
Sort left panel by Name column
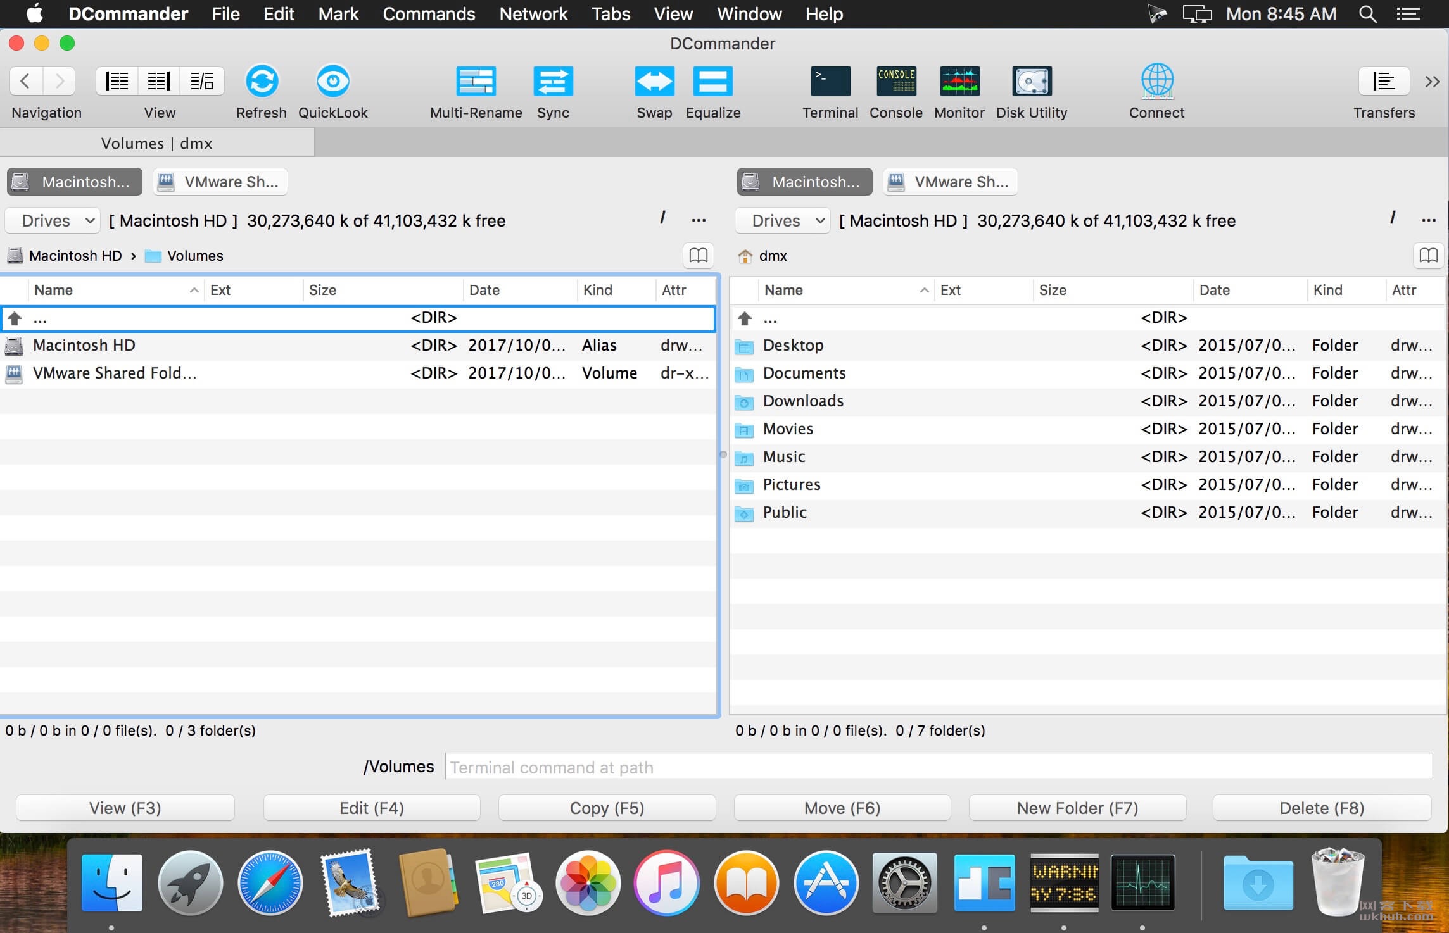pyautogui.click(x=116, y=290)
